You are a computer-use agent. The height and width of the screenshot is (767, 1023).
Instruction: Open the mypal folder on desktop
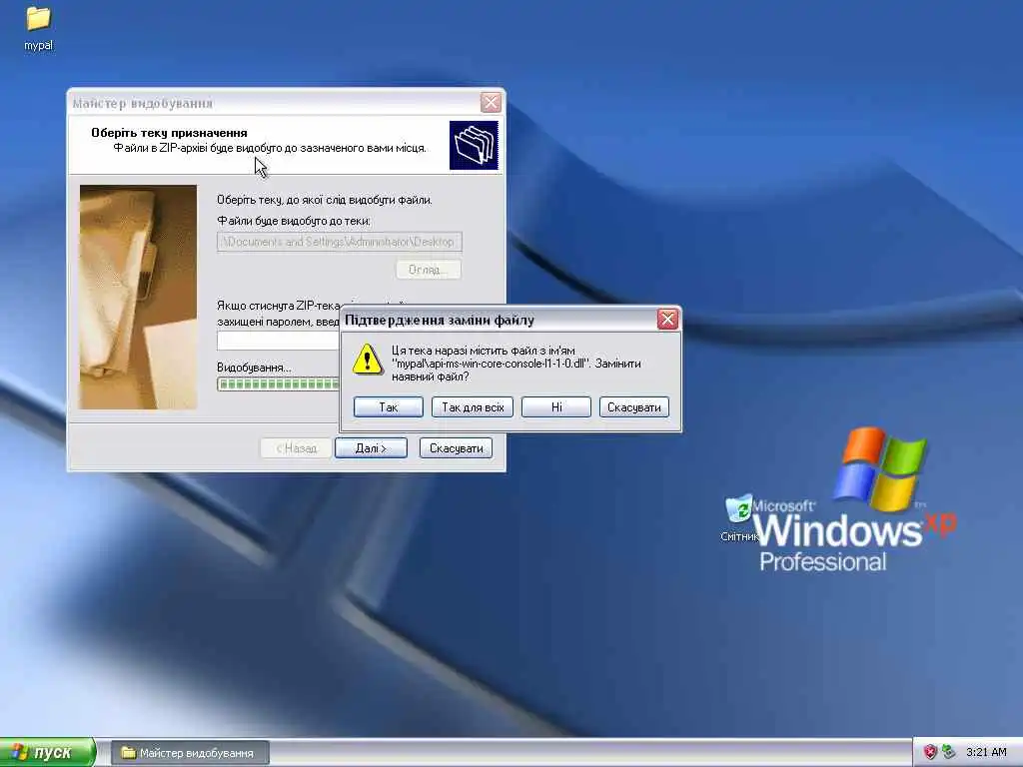[38, 27]
